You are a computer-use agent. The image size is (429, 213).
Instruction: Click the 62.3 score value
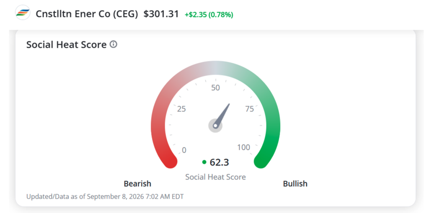click(x=220, y=162)
